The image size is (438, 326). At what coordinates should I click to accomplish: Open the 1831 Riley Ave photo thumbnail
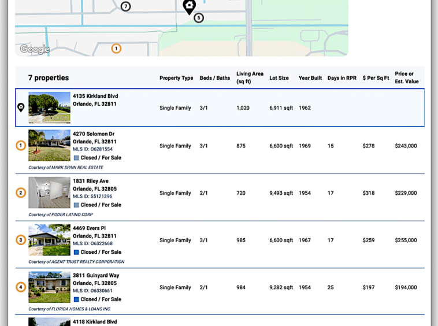pyautogui.click(x=49, y=192)
